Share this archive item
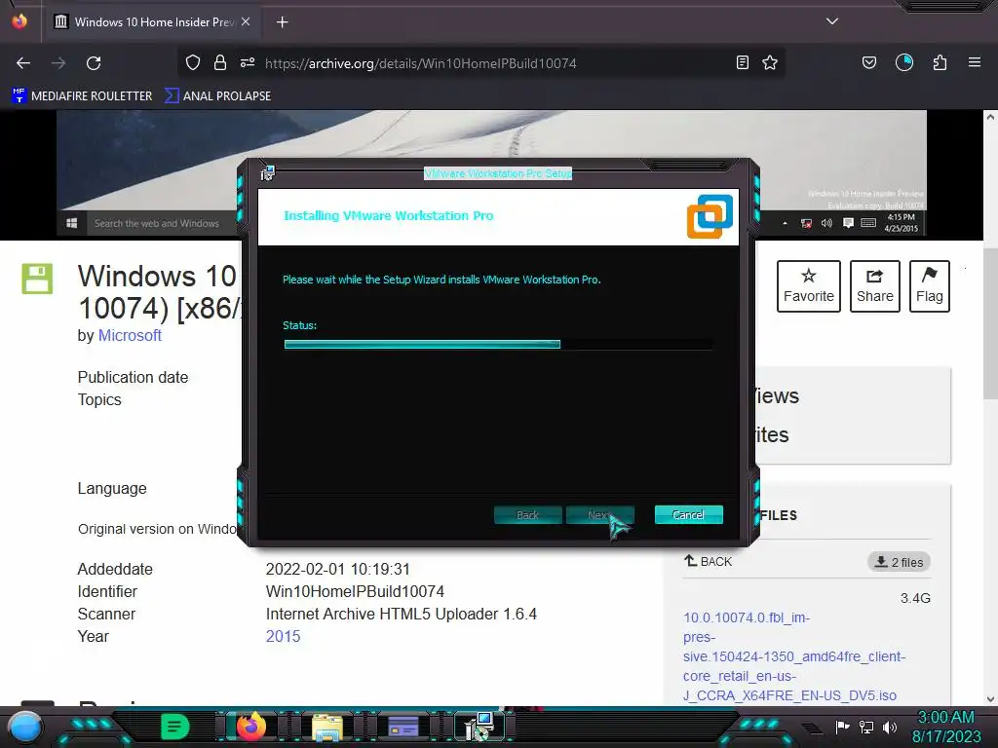The height and width of the screenshot is (748, 998). point(875,286)
